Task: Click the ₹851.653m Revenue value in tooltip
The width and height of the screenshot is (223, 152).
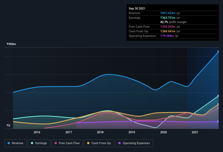Action: [x=168, y=13]
